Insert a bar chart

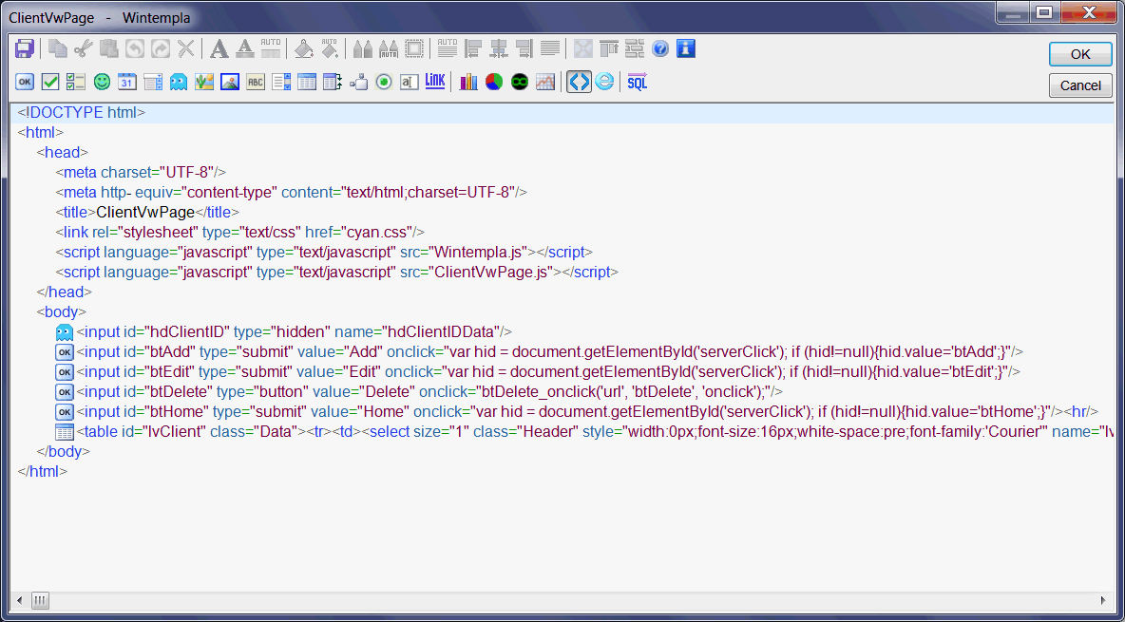tap(468, 83)
